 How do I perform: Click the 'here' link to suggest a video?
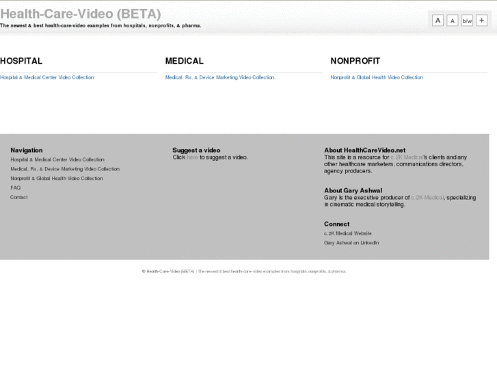(192, 157)
